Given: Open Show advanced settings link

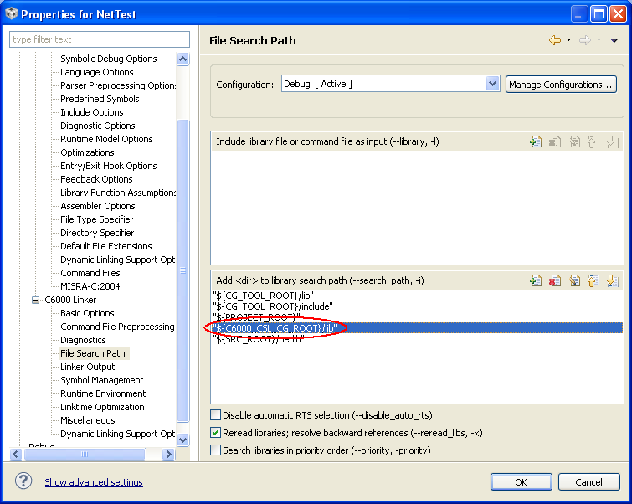Looking at the screenshot, I should (94, 482).
